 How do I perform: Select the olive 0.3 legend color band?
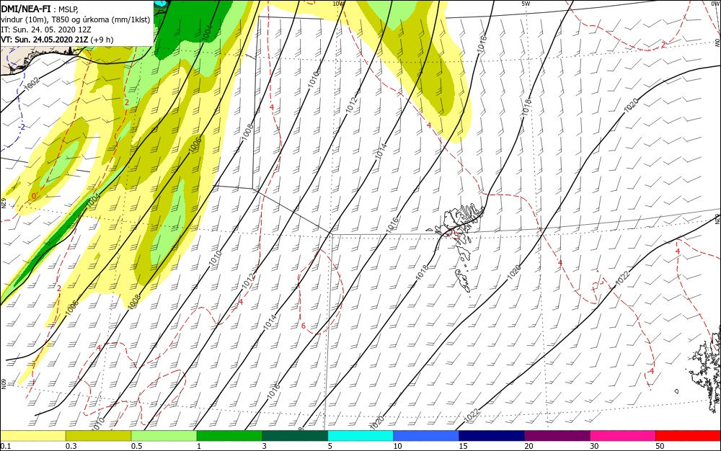tap(98, 436)
